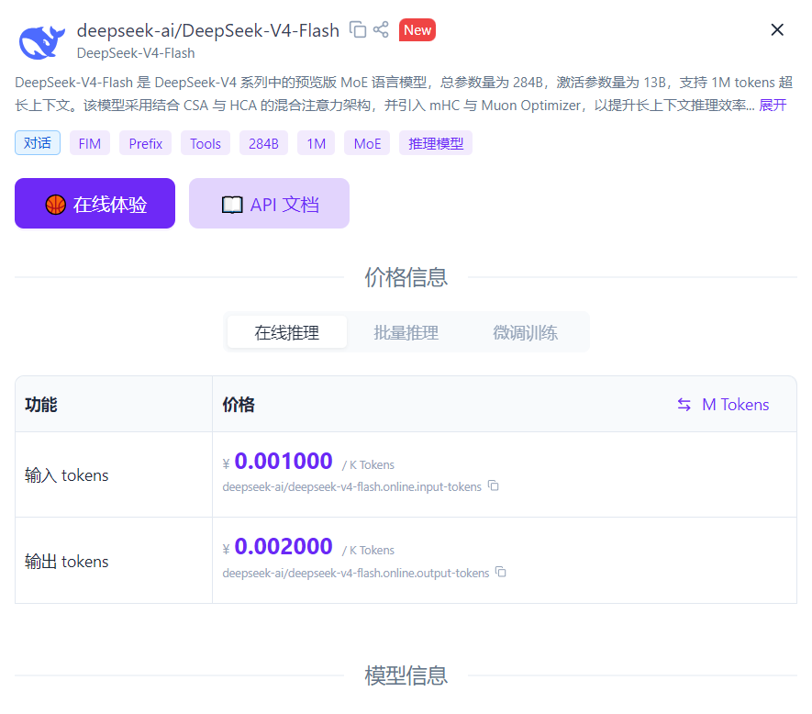Click the MoE tag

[x=367, y=143]
